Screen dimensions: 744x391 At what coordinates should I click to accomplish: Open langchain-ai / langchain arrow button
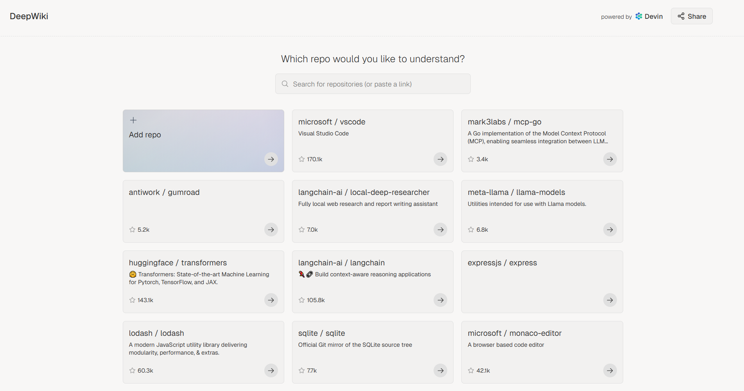point(440,300)
